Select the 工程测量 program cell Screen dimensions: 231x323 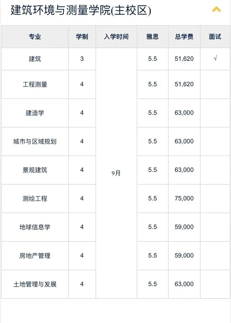(x=35, y=84)
